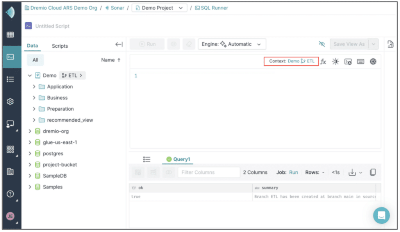
Task: Open the Save View As dropdown arrow
Action: pyautogui.click(x=373, y=44)
